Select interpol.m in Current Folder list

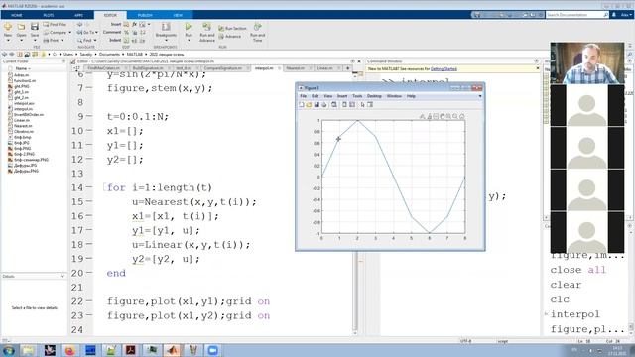click(x=23, y=109)
